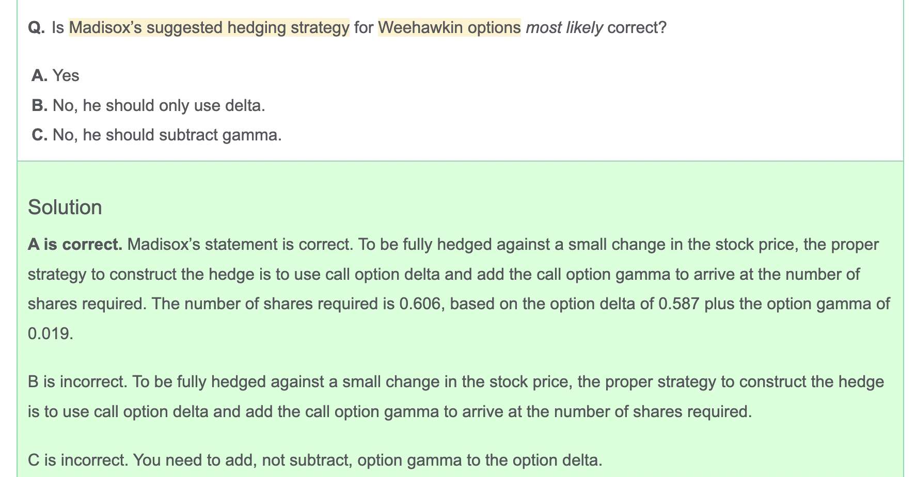Click "Madisox's statement is correct" sentence
Image resolution: width=916 pixels, height=477 pixels.
coord(240,244)
